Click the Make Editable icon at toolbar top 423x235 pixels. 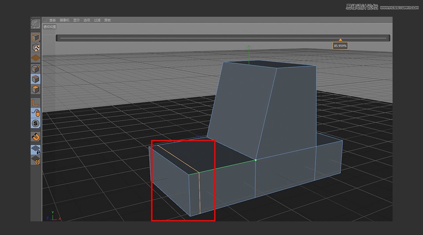[x=36, y=24]
